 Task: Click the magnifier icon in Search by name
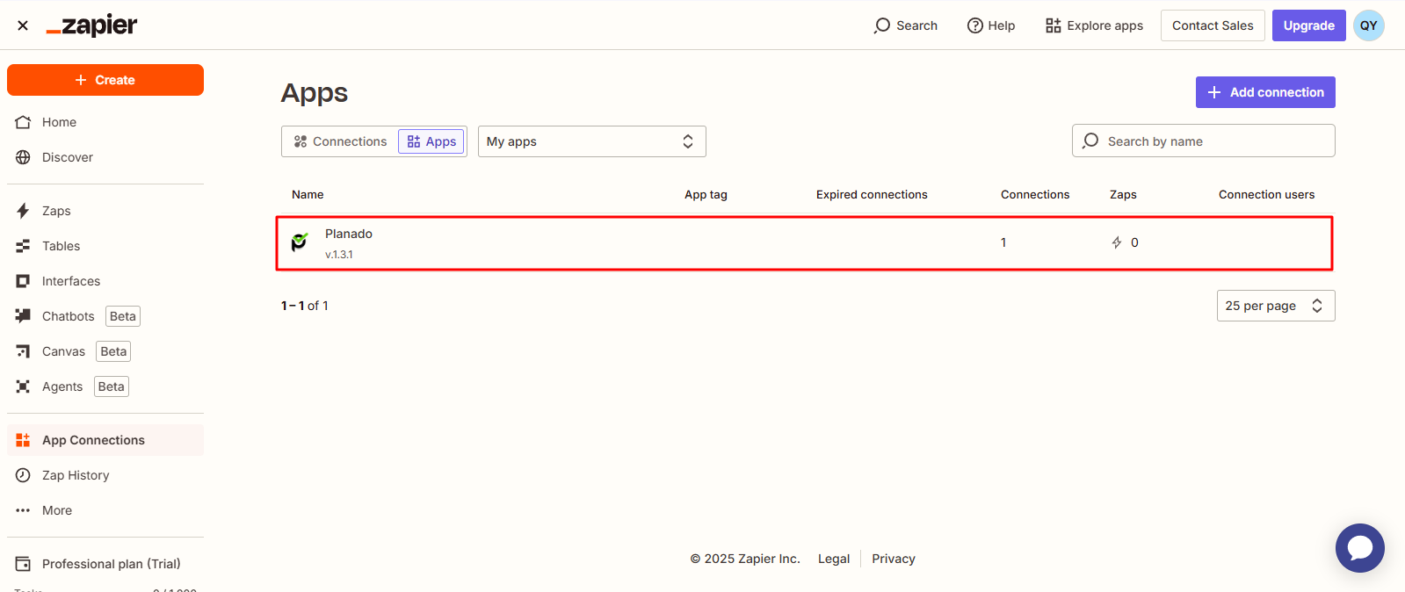(x=1090, y=141)
